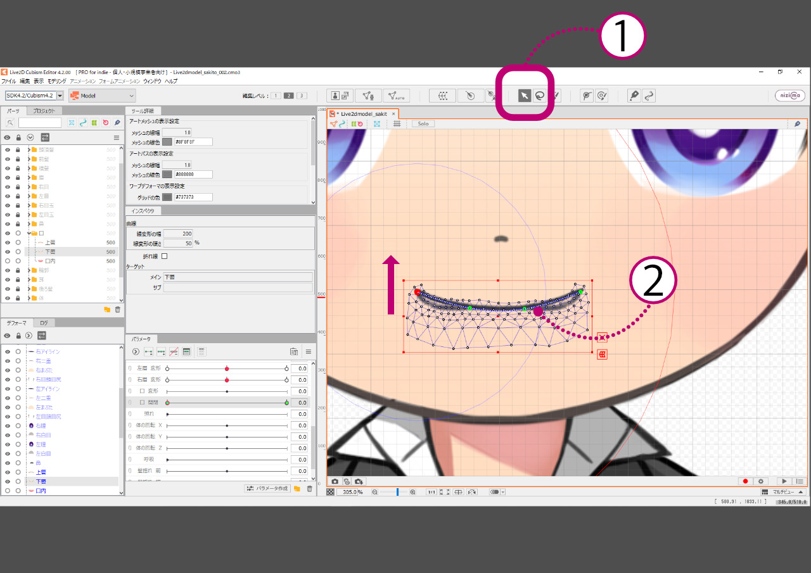Viewport: 811px width, 573px height.
Task: Delete parameter keys icon with red slash
Action: point(174,351)
